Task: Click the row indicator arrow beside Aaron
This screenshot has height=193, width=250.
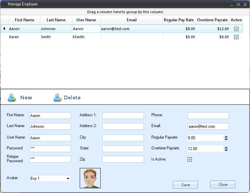Action: pyautogui.click(x=4, y=29)
